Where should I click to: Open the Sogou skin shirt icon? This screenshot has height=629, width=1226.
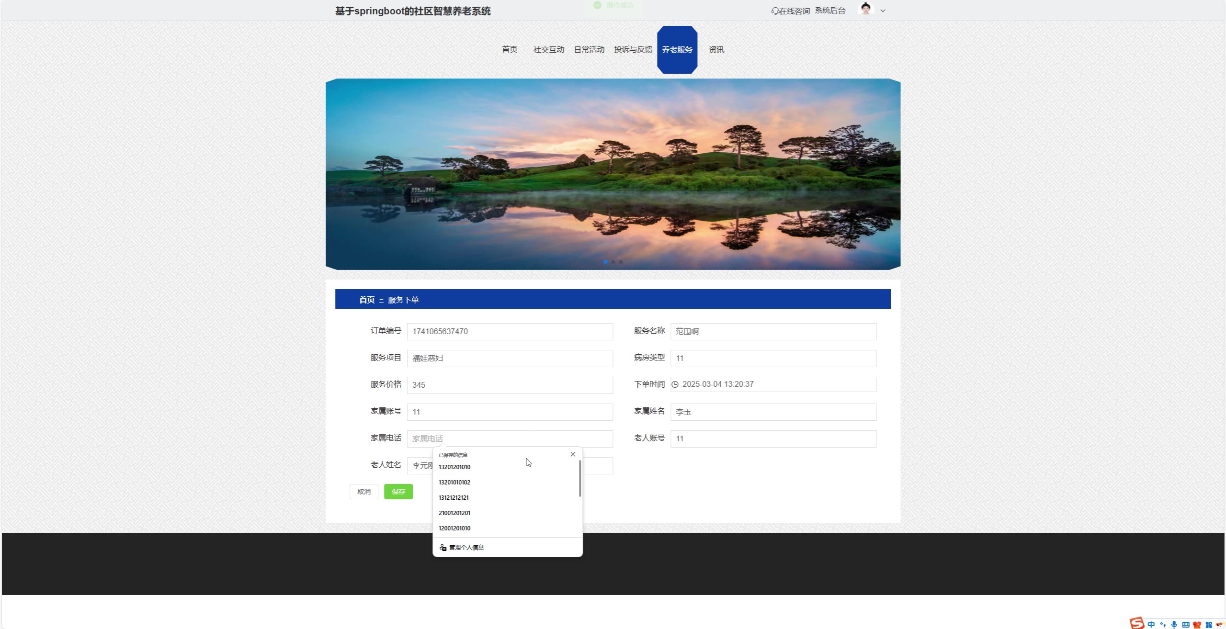(x=1197, y=625)
